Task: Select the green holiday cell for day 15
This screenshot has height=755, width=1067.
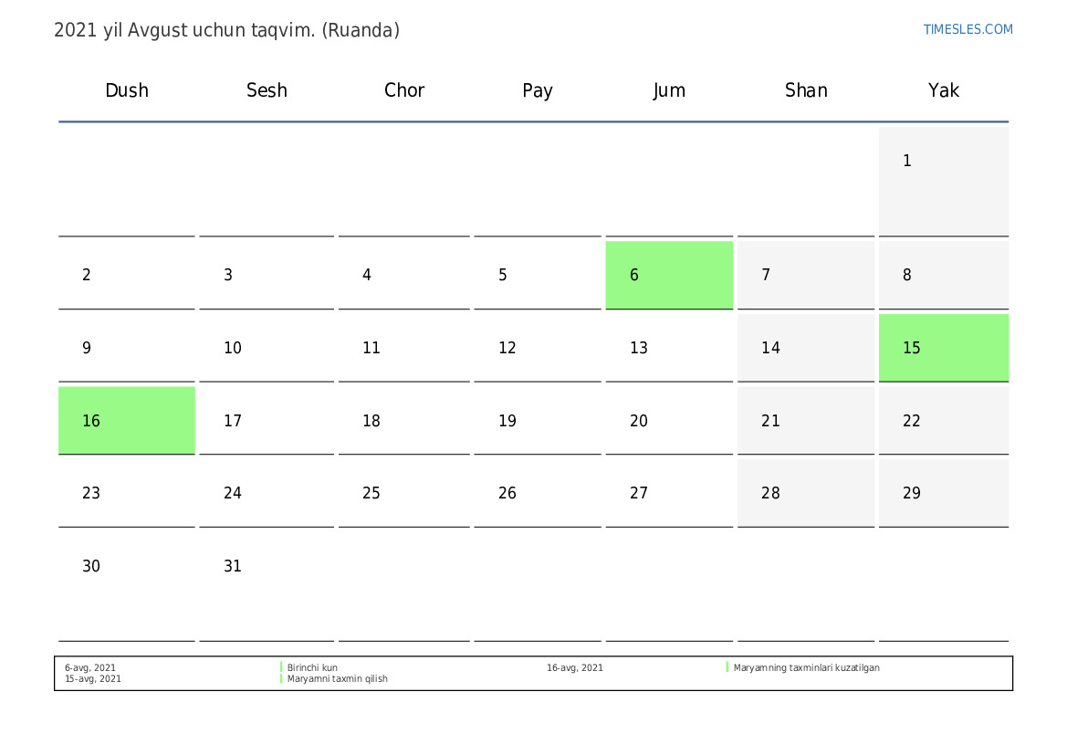Action: click(x=944, y=347)
